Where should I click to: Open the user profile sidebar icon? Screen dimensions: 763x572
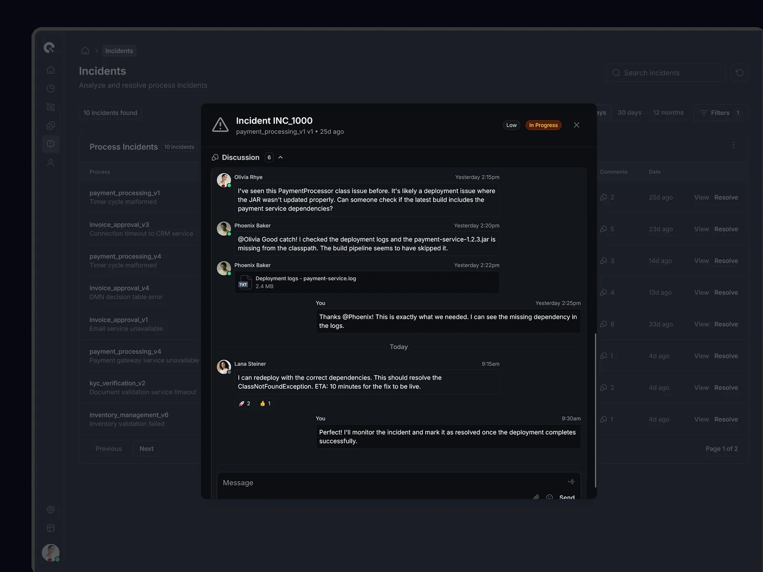tap(51, 163)
